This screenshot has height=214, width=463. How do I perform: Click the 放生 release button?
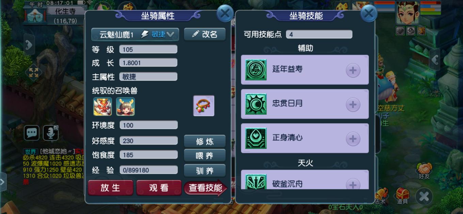[x=110, y=188]
